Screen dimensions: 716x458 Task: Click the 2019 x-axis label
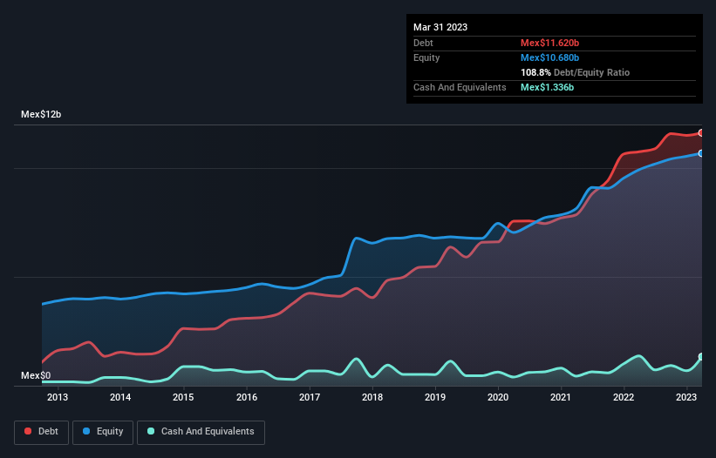(x=435, y=397)
